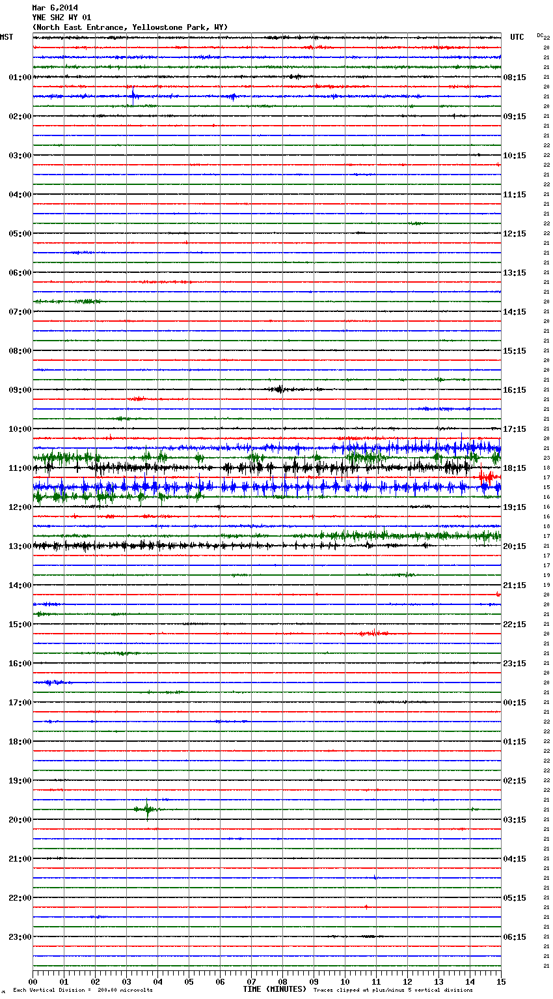Click the "14:15" UTC time label
The image size is (553, 999).
[x=515, y=312]
